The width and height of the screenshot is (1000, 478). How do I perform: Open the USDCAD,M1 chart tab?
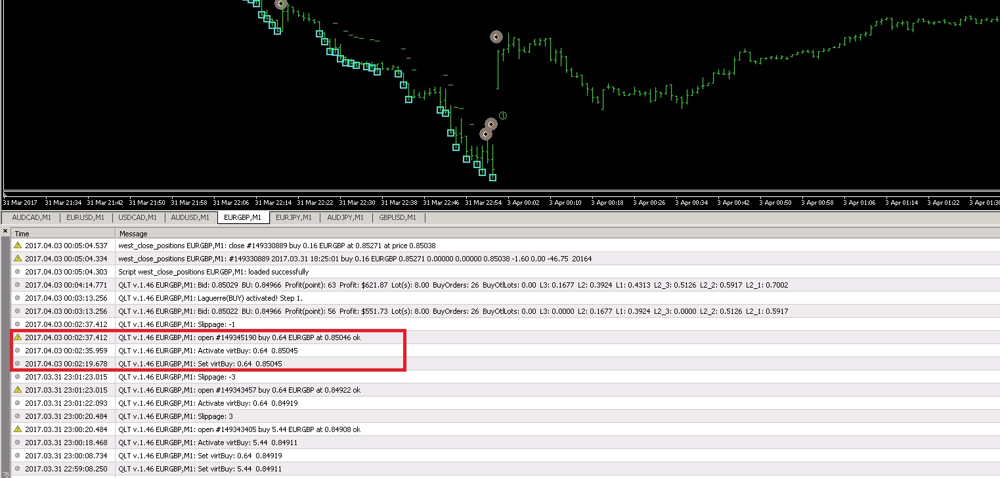(x=138, y=217)
